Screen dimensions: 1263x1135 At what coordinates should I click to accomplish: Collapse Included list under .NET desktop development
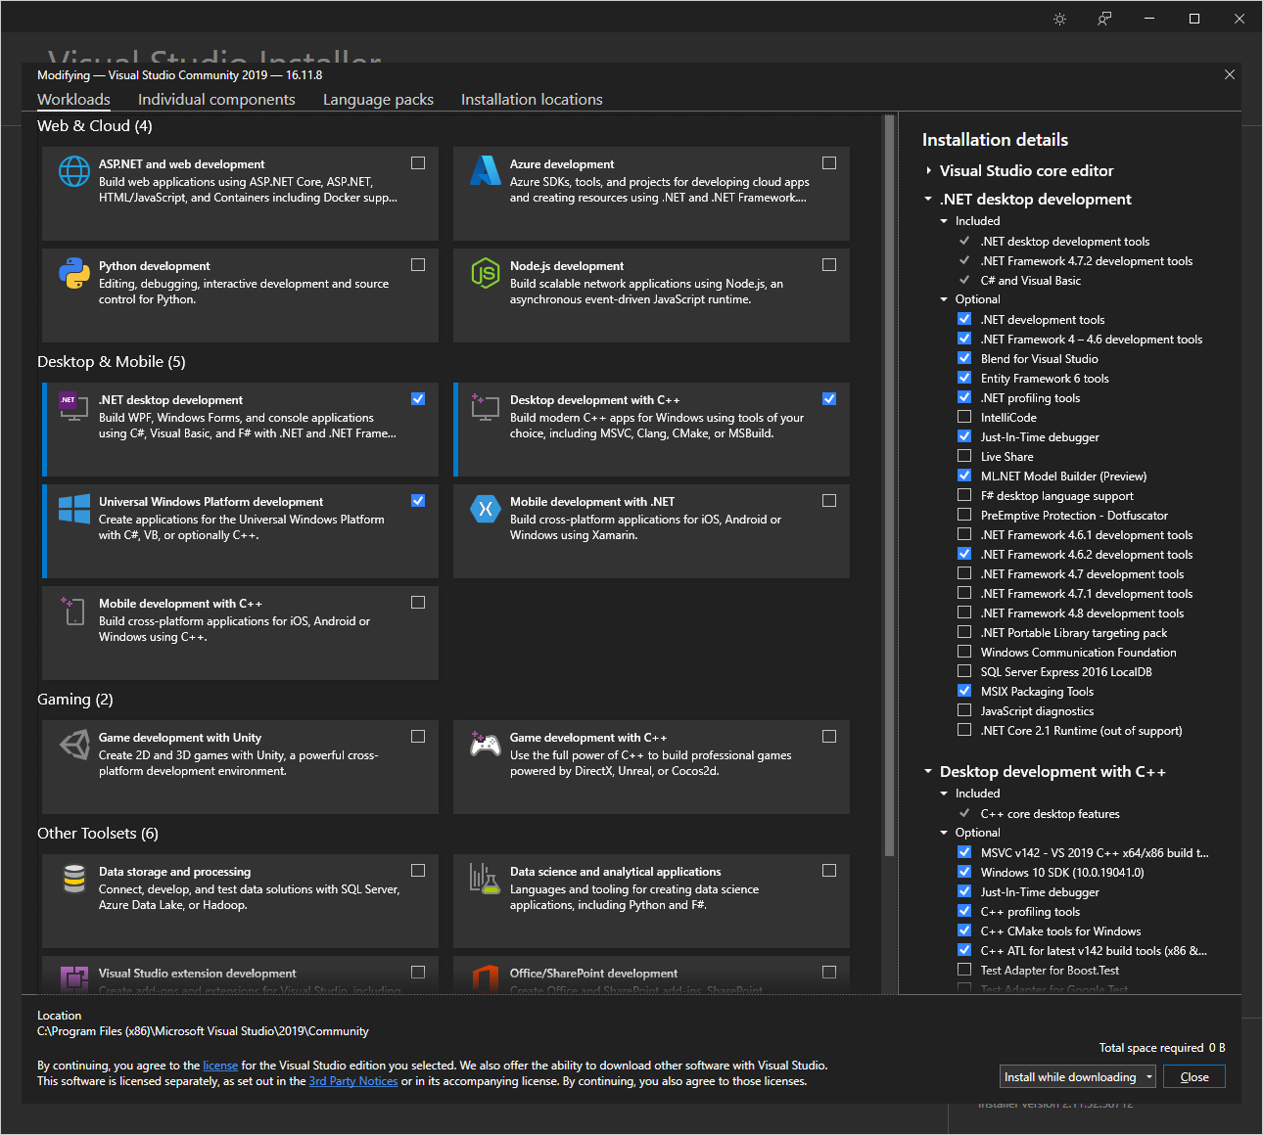point(945,221)
